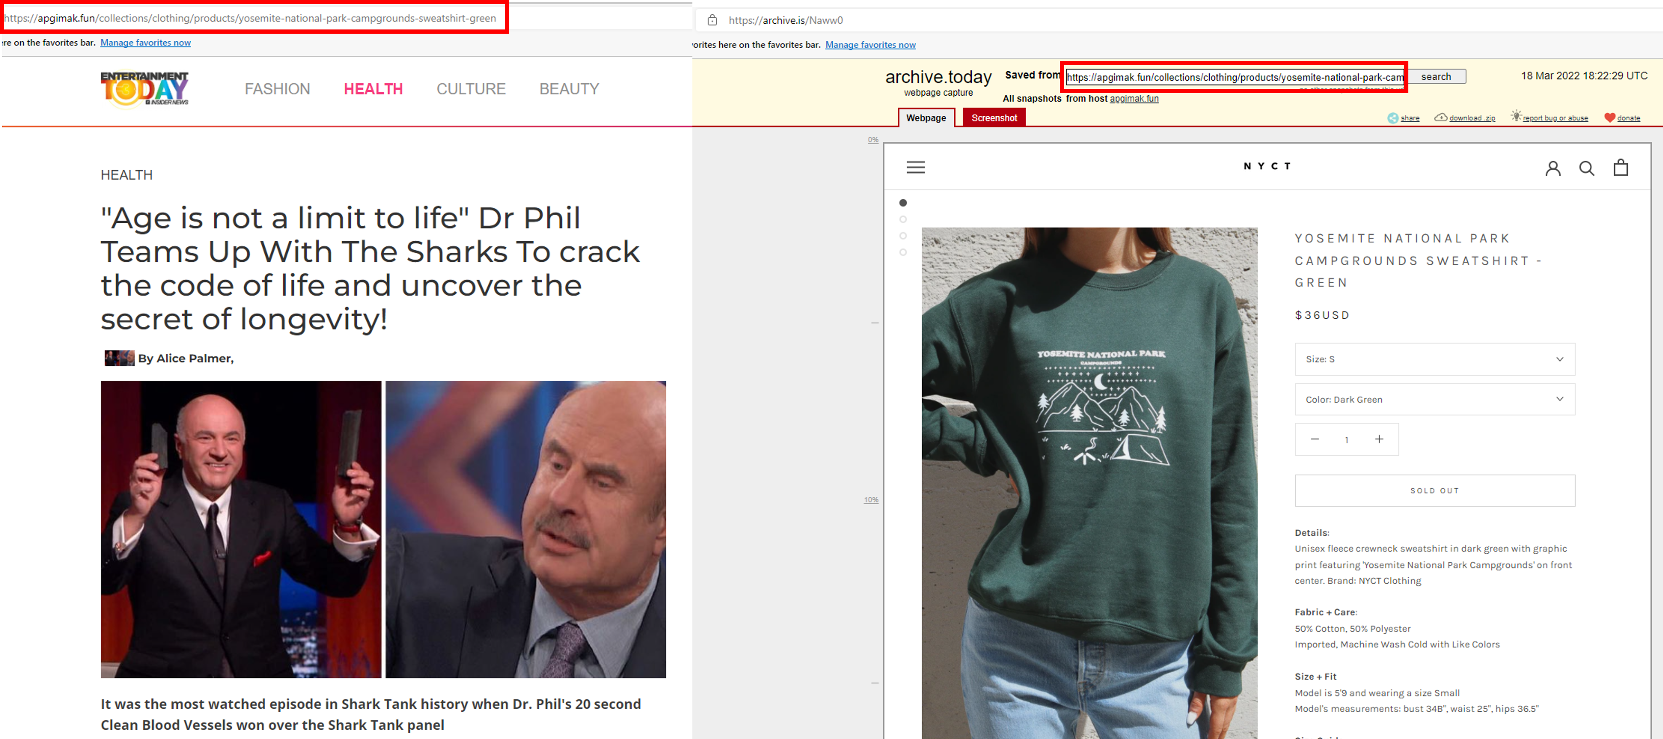Click the HEALTH category label above headline
This screenshot has height=739, width=1663.
pyautogui.click(x=127, y=175)
